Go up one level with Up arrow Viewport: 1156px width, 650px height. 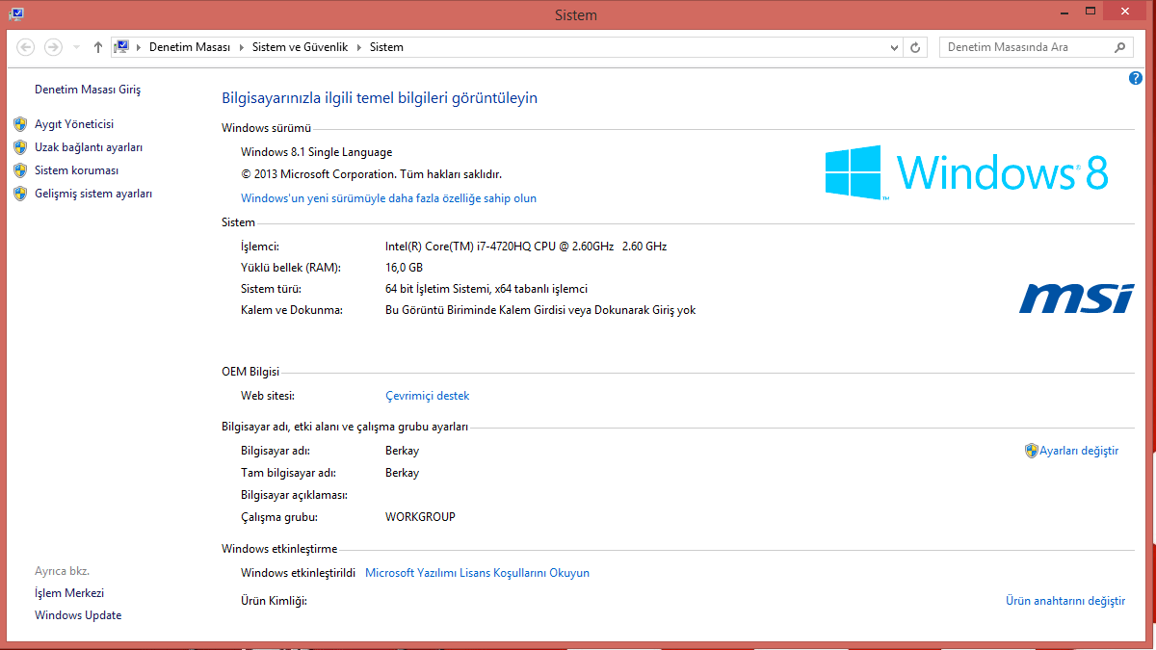coord(98,47)
